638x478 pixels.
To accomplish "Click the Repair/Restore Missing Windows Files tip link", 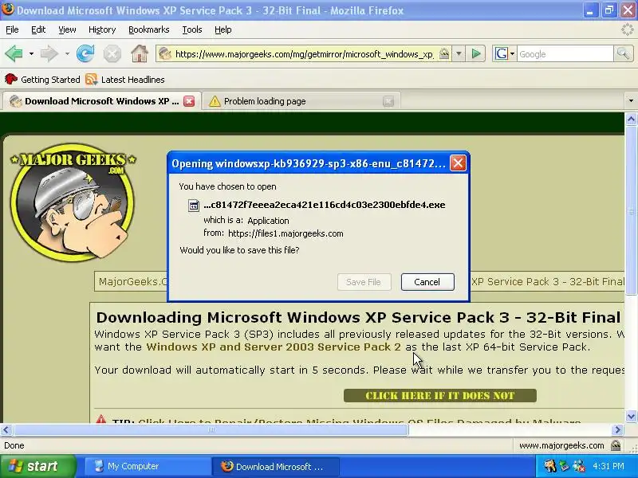I will tap(360, 421).
